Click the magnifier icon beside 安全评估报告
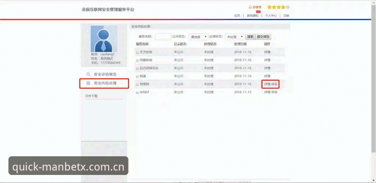Viewport: 376px width, 183px height. tap(88, 74)
